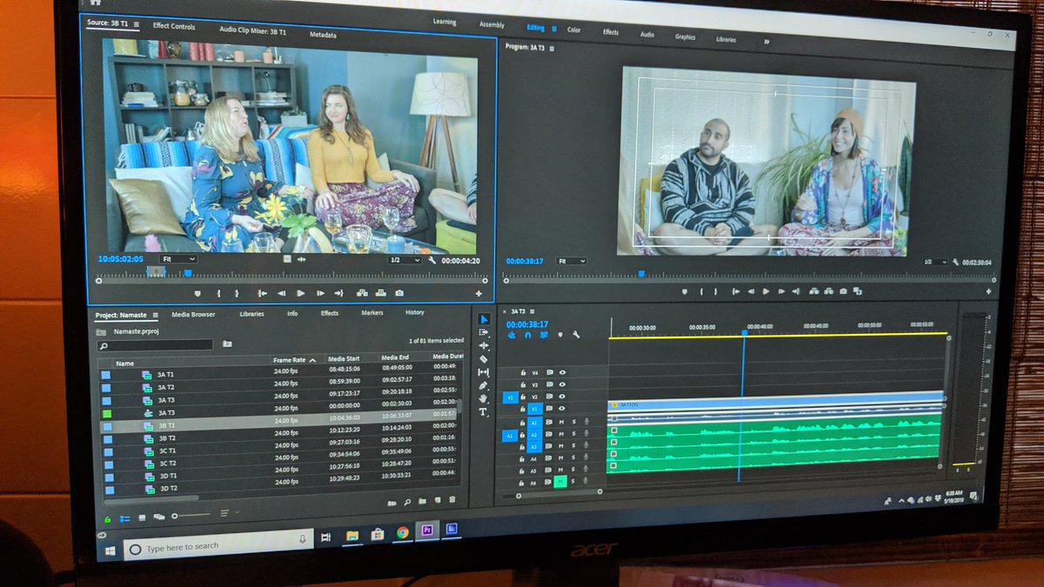
Task: Select the Ripple Edit tool
Action: (x=484, y=345)
